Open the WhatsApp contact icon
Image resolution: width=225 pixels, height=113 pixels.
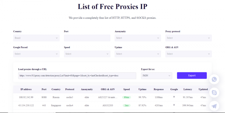click(x=214, y=80)
